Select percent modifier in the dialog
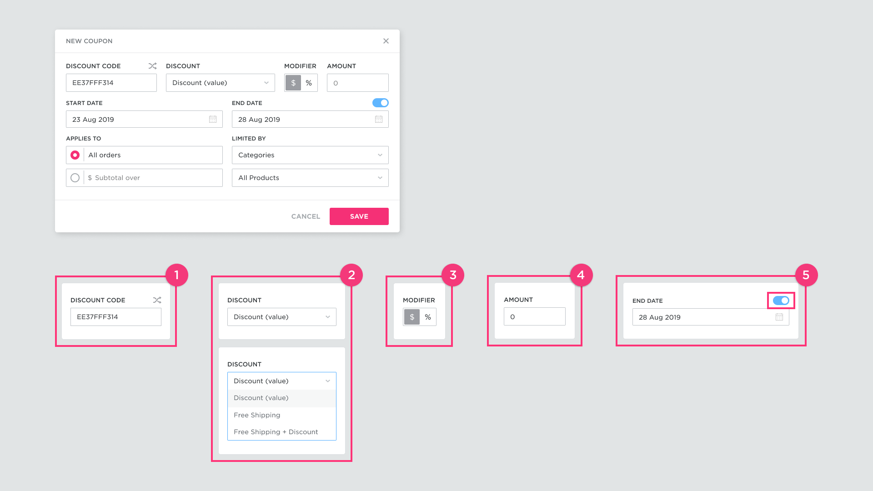Screen dimensions: 873x491 pos(309,83)
